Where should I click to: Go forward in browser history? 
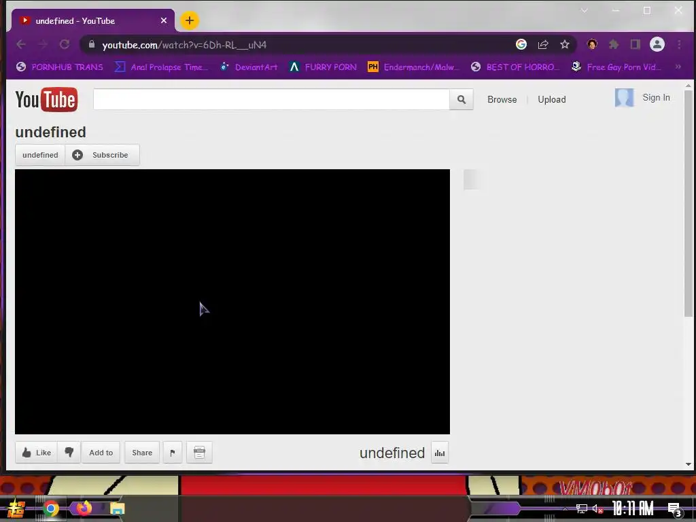(x=43, y=44)
